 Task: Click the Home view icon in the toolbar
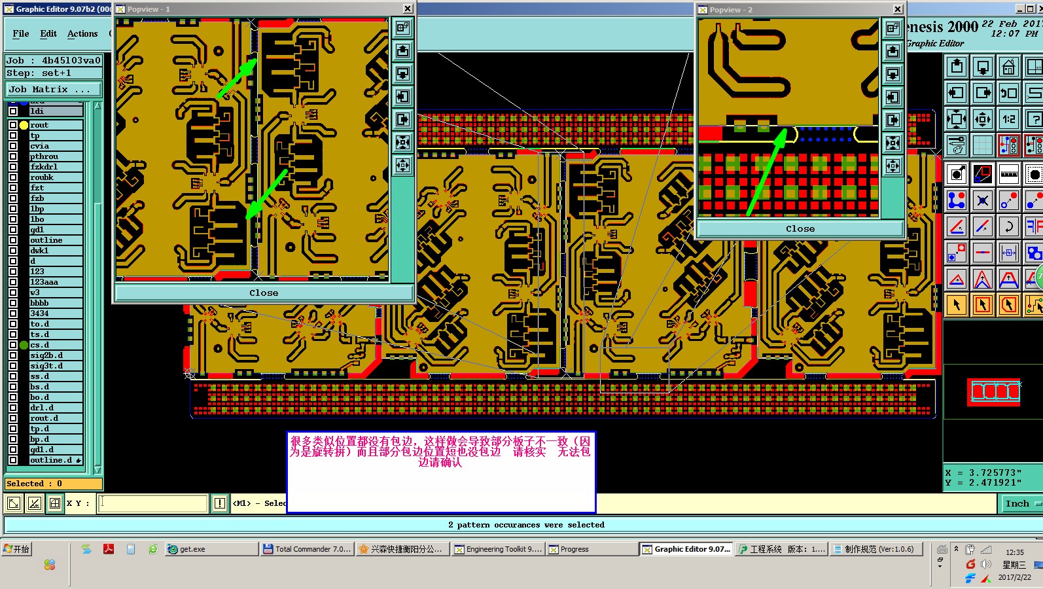tap(1008, 67)
